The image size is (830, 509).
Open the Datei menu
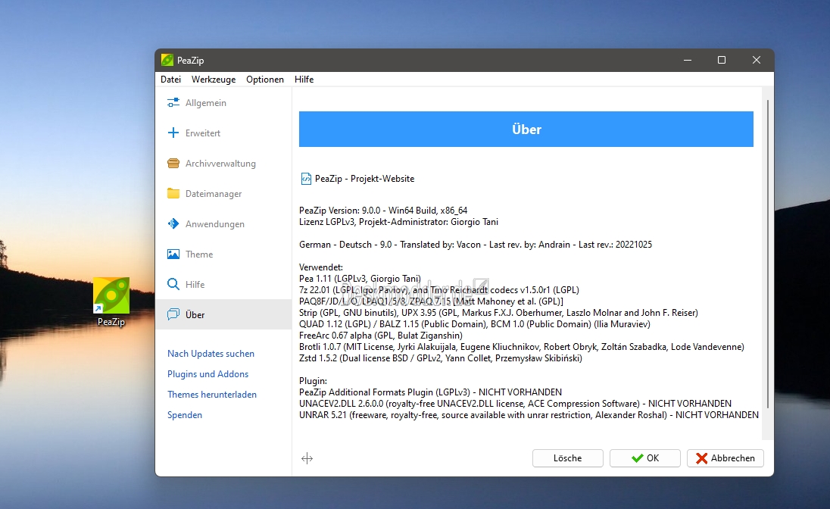[170, 80]
